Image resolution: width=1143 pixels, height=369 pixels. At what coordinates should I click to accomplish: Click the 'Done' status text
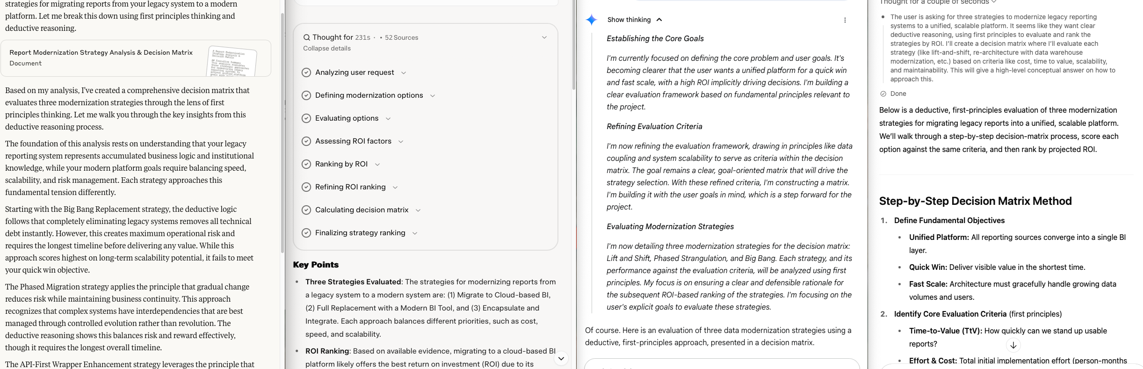pos(898,94)
